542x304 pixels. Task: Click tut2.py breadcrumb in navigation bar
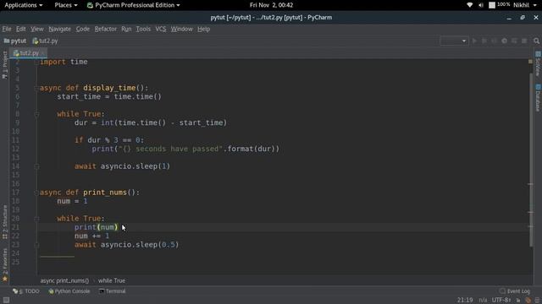pyautogui.click(x=45, y=41)
